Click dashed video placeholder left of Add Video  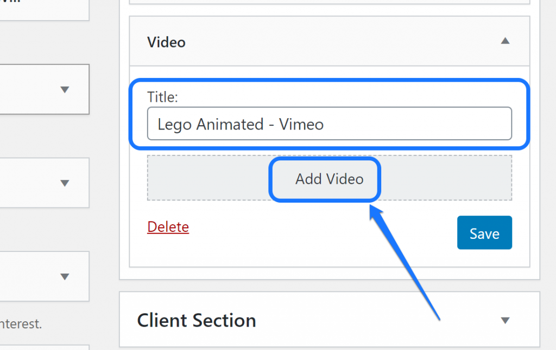[x=206, y=178]
